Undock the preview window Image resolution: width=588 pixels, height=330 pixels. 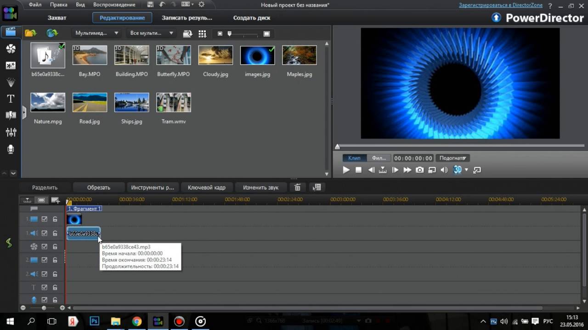pos(477,170)
